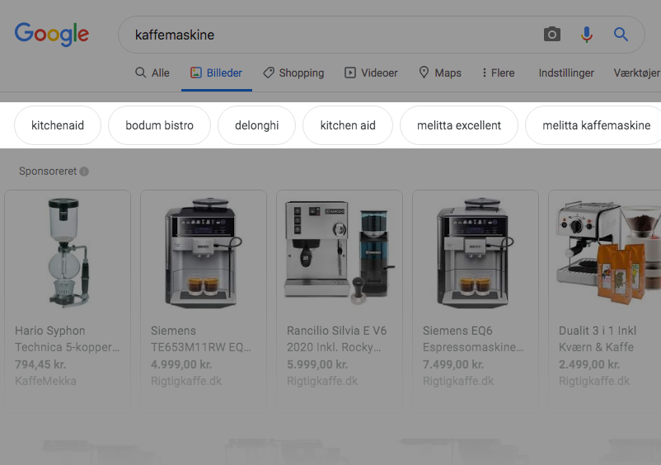
Task: Open the Videoer tab
Action: [371, 73]
